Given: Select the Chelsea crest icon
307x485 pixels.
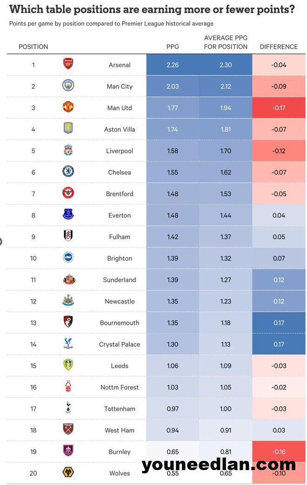Looking at the screenshot, I should pyautogui.click(x=68, y=172).
